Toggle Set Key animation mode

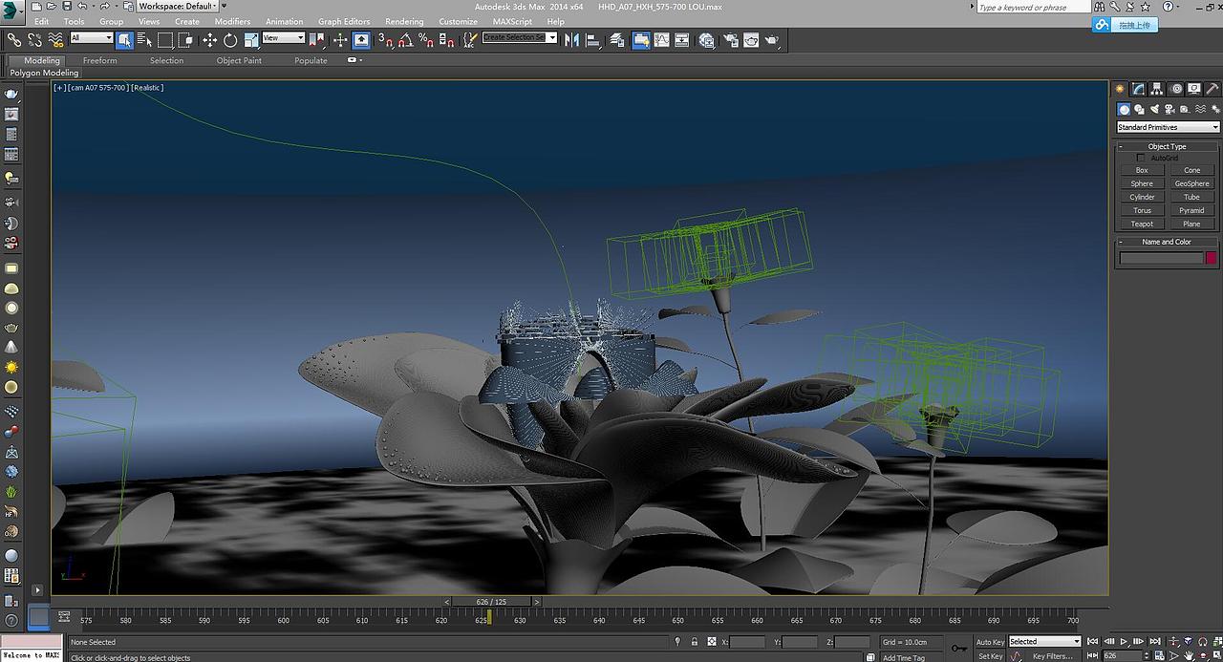point(990,656)
